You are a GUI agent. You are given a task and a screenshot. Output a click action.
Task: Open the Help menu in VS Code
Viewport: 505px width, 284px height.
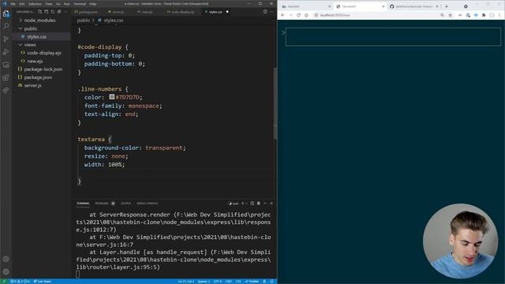click(x=93, y=3)
